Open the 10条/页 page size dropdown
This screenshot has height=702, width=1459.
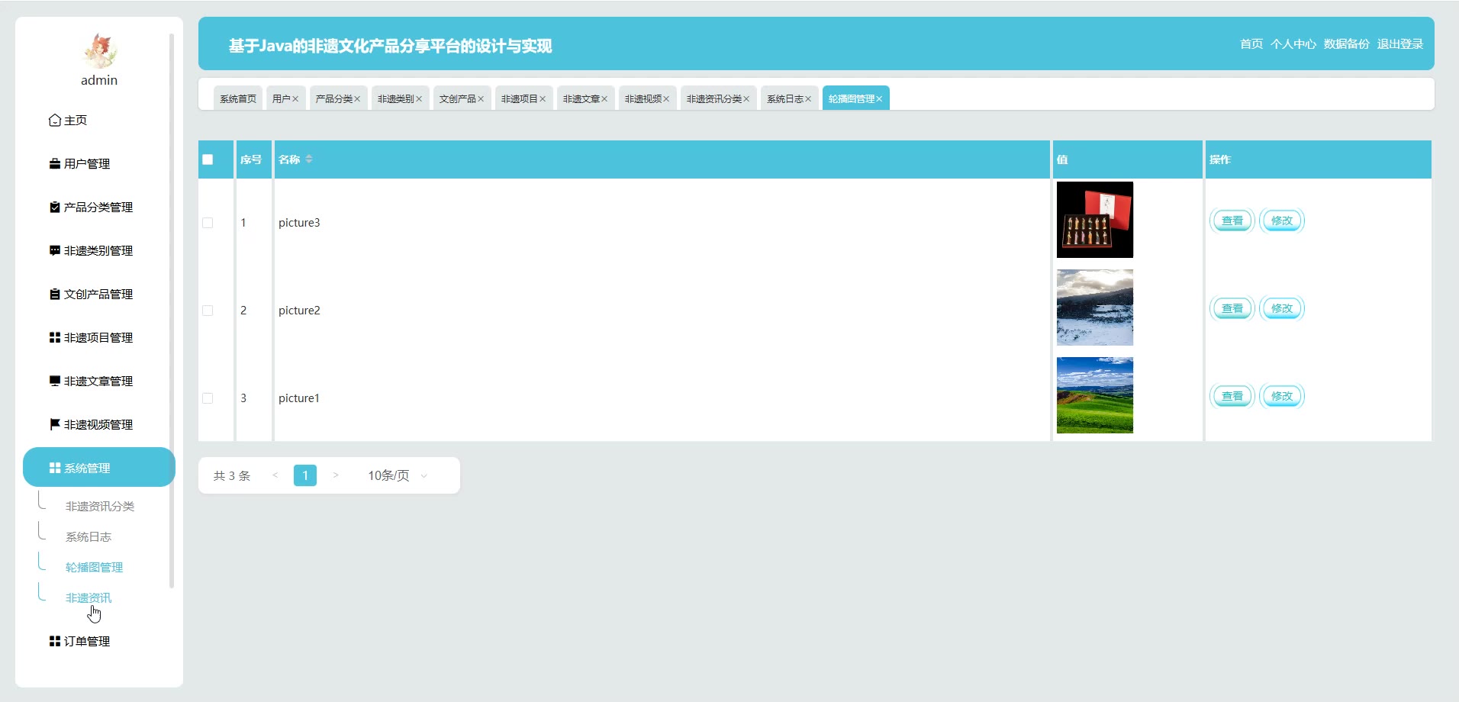(x=398, y=475)
